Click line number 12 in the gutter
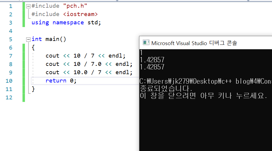This screenshot has width=272, height=151. 9,98
